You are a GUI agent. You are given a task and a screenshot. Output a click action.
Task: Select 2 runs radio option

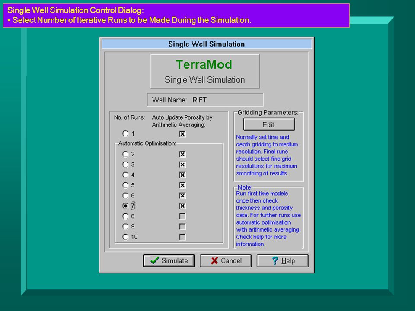[x=125, y=154]
